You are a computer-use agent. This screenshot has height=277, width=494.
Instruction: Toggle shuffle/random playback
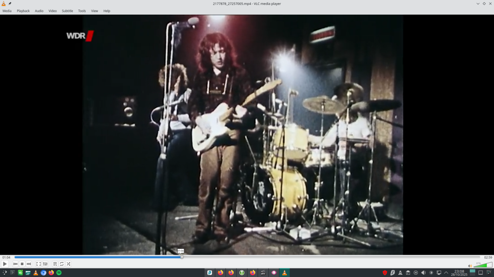pos(68,264)
